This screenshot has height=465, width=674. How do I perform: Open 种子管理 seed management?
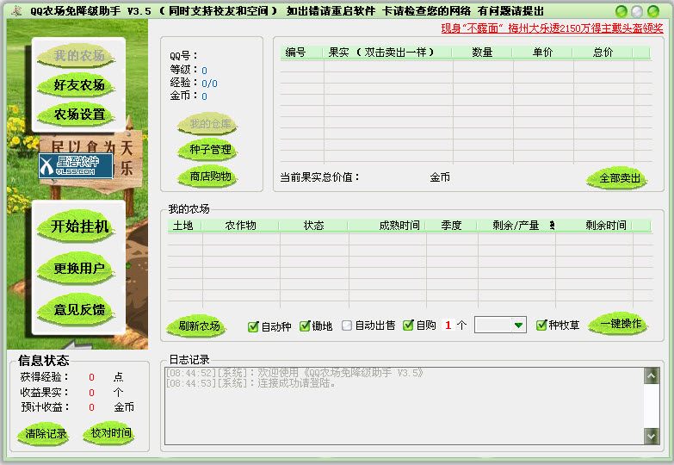[208, 150]
